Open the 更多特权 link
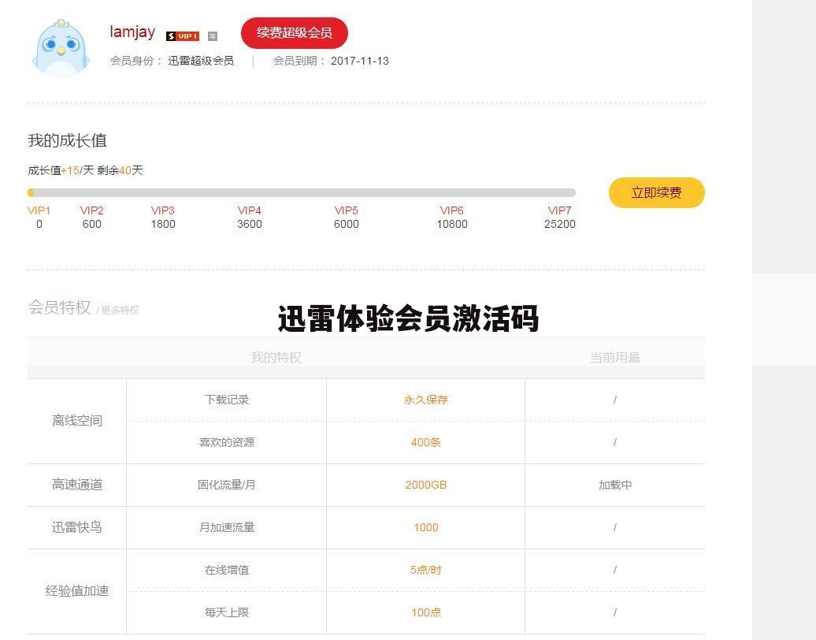 pyautogui.click(x=120, y=310)
